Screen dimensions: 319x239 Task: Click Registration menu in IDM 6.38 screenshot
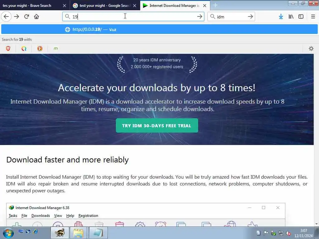click(88, 215)
